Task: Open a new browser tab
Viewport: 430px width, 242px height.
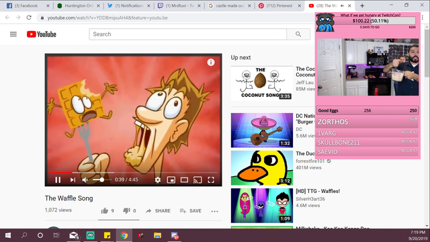Action: point(362,6)
